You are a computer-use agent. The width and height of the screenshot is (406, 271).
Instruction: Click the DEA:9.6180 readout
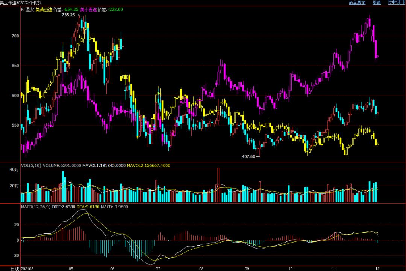coord(88,207)
